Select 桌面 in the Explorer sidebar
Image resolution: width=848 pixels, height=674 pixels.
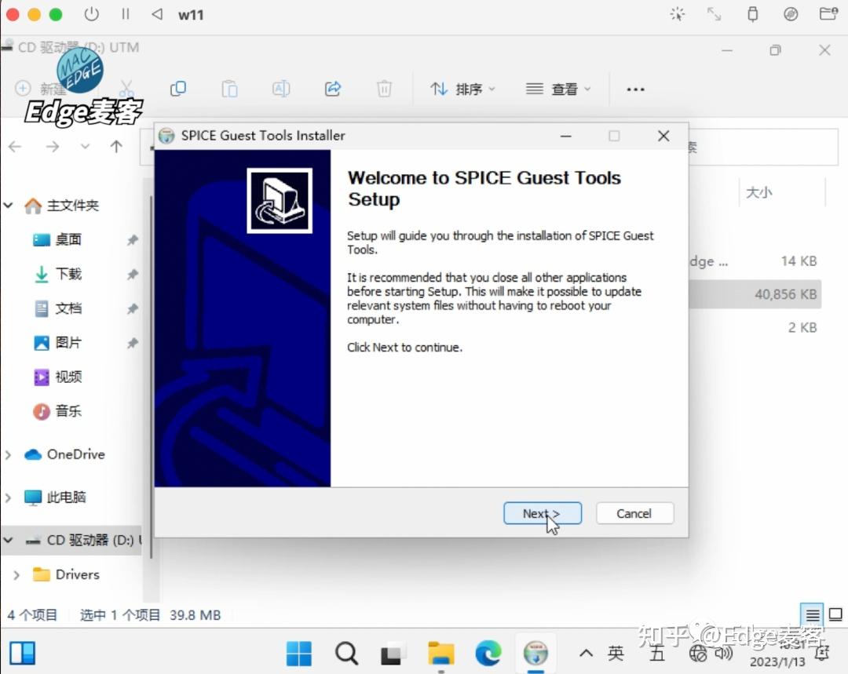coord(68,239)
